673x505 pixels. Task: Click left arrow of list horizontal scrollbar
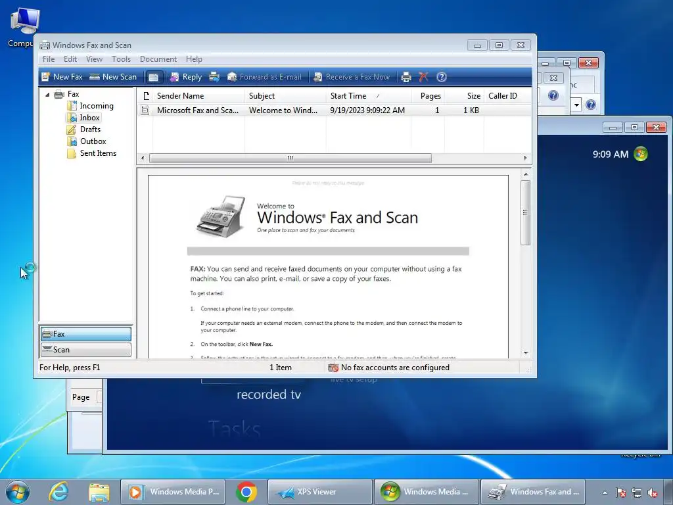click(143, 158)
